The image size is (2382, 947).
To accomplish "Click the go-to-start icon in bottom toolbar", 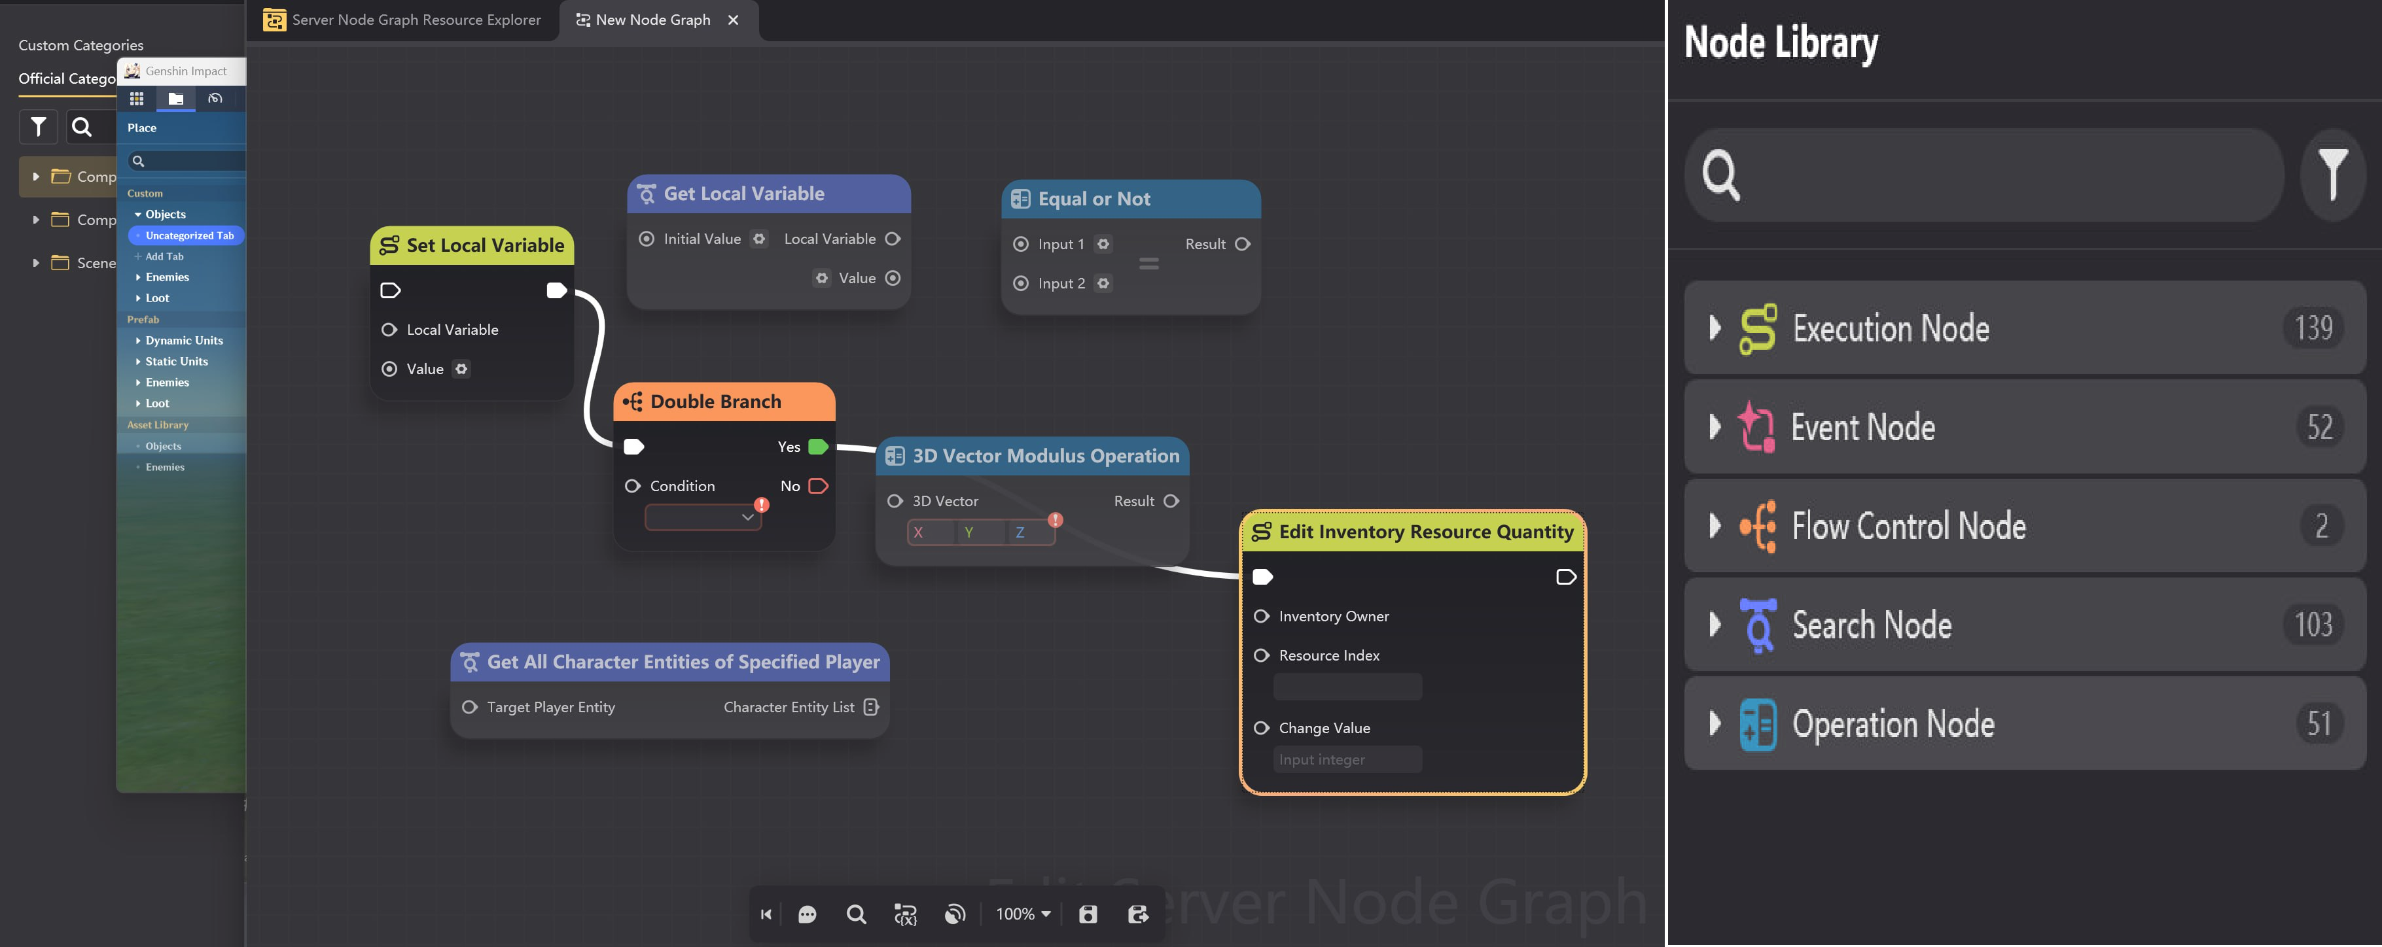I will click(766, 914).
